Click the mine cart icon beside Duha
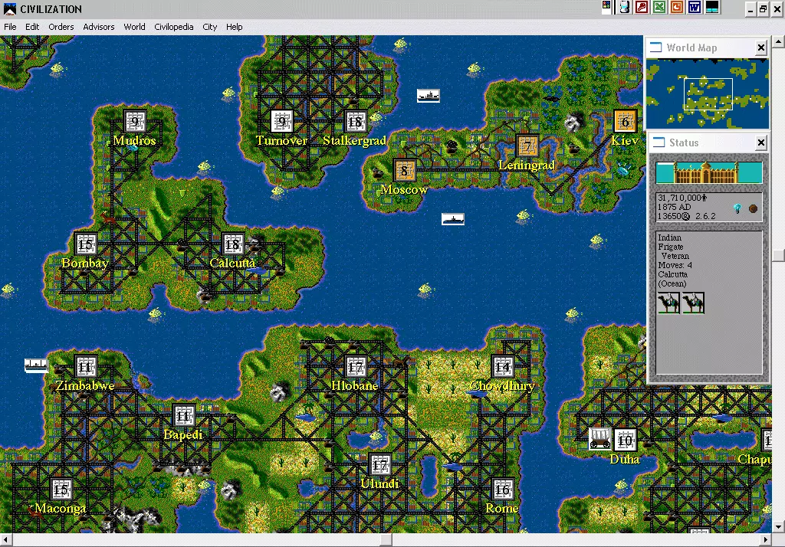This screenshot has width=785, height=547. pyautogui.click(x=599, y=439)
